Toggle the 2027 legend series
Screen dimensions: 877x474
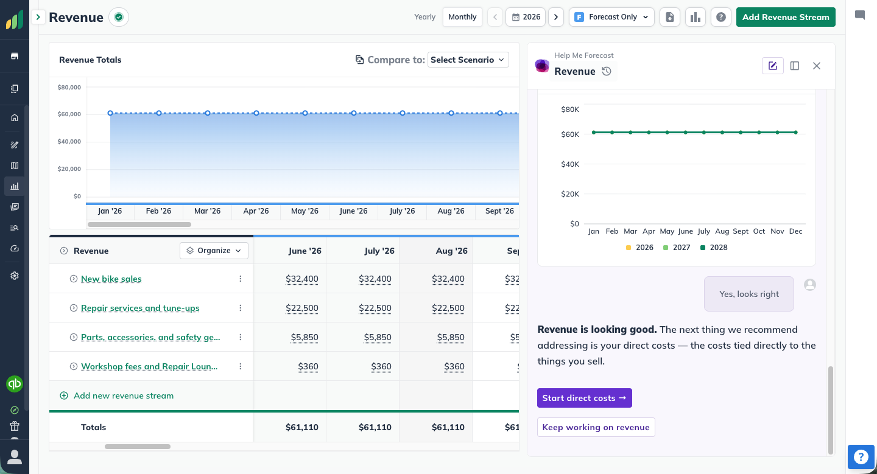tap(677, 248)
